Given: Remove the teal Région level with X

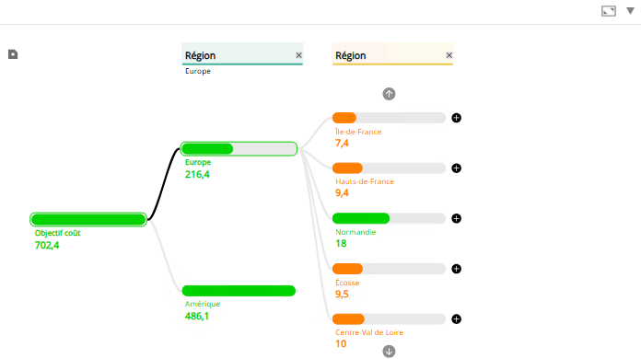Looking at the screenshot, I should tap(298, 55).
